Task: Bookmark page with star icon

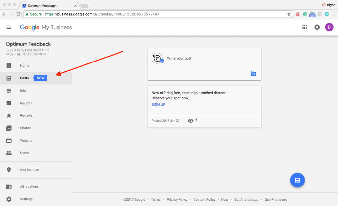Action: [x=289, y=14]
